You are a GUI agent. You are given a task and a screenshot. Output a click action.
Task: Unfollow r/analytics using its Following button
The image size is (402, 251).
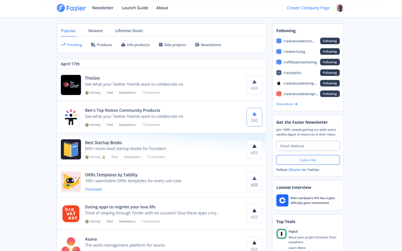(x=330, y=73)
